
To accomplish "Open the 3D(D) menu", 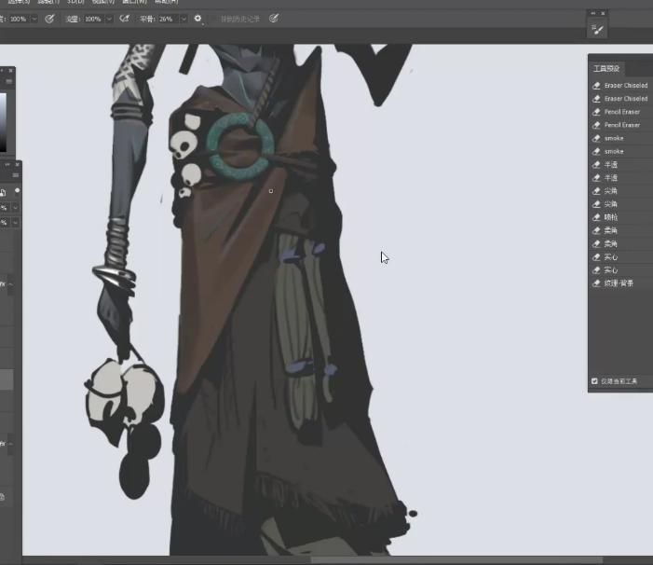I will pyautogui.click(x=75, y=2).
